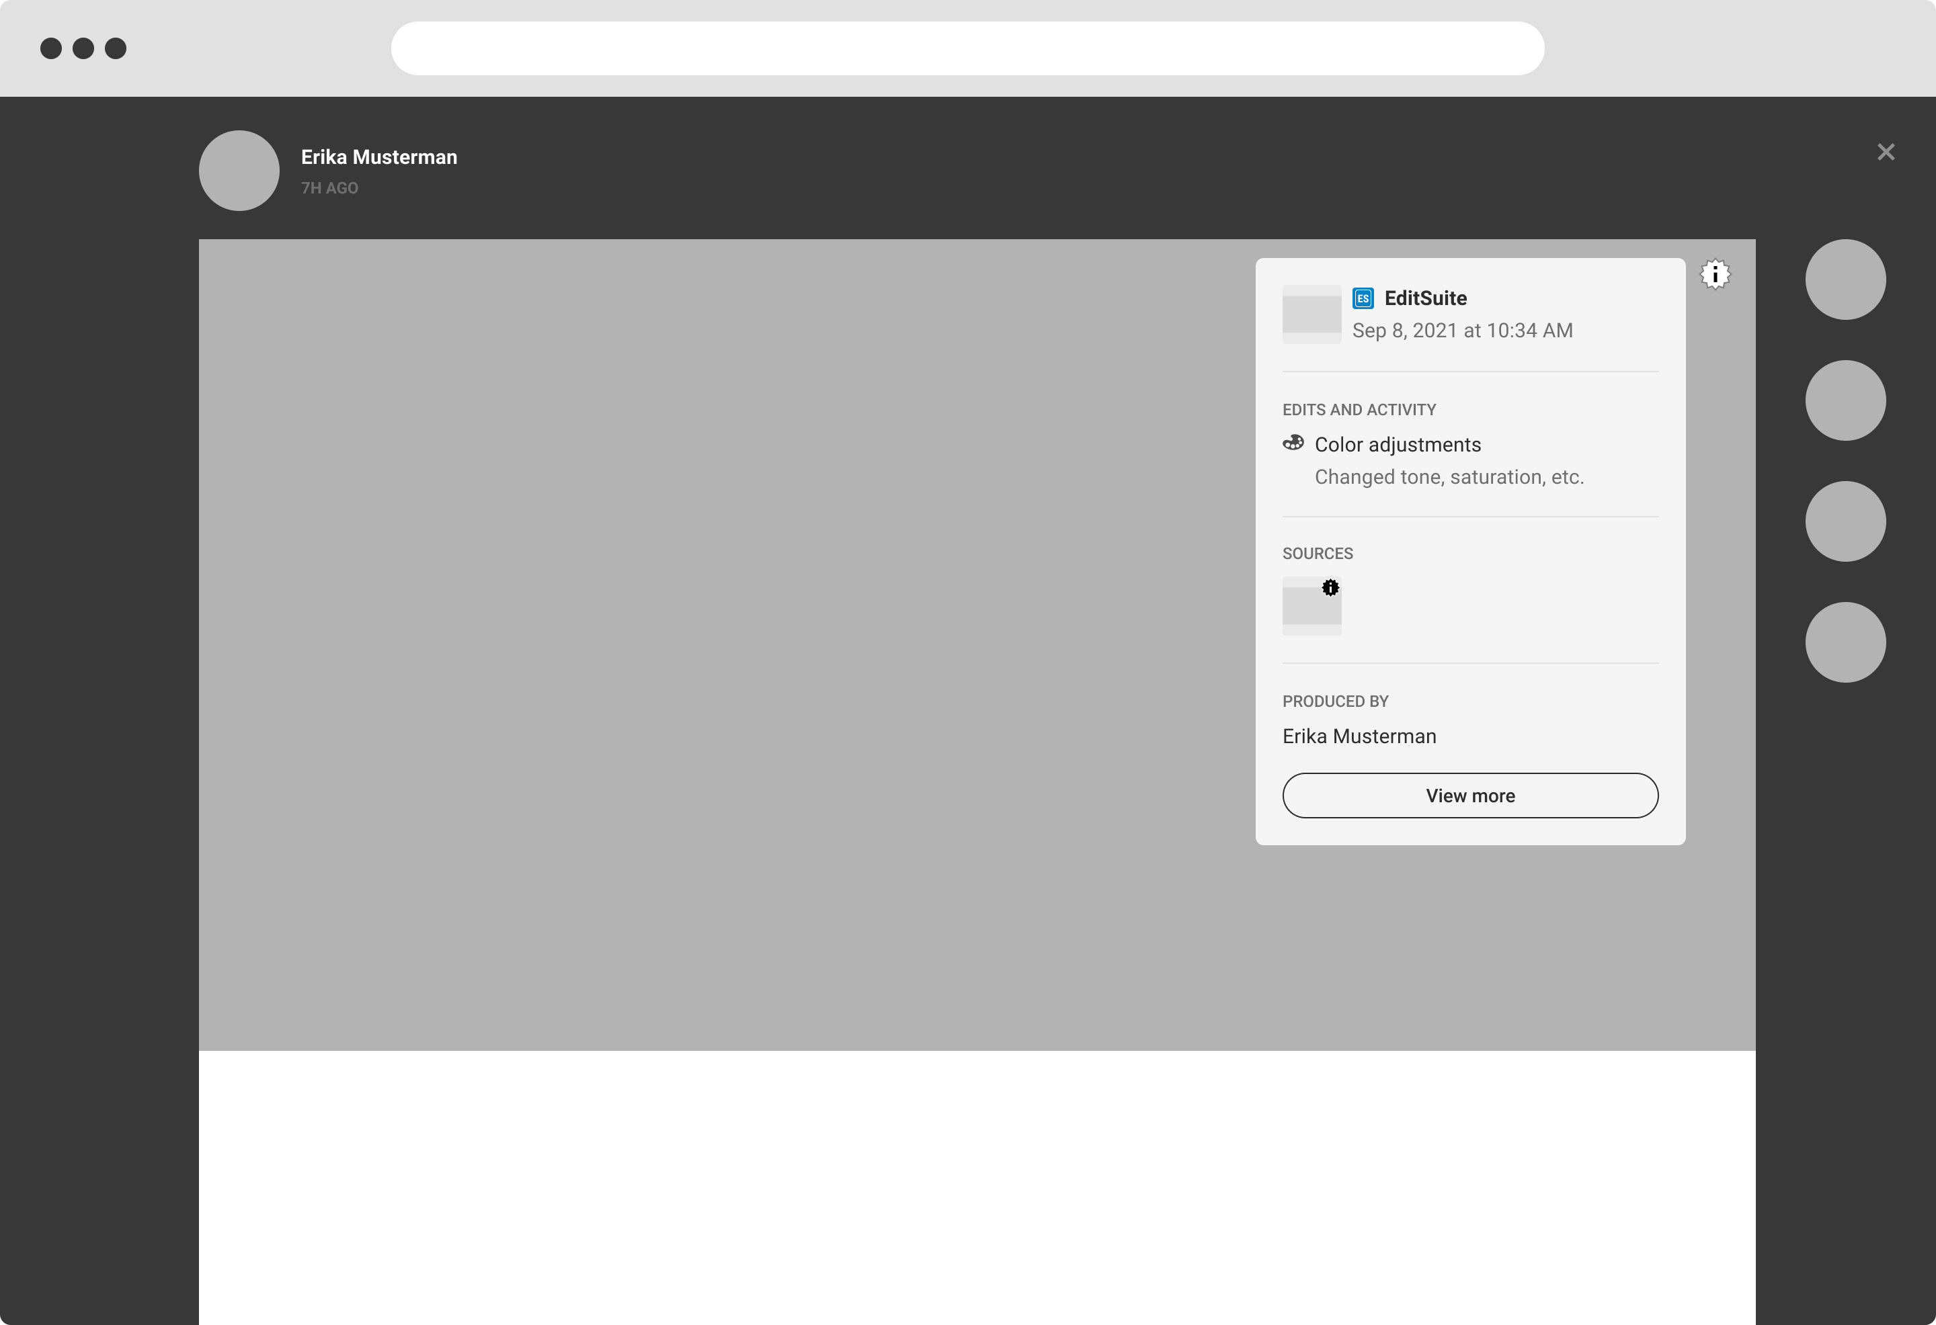The height and width of the screenshot is (1325, 1936).
Task: Click the '7H AGO' post time
Action: point(329,188)
